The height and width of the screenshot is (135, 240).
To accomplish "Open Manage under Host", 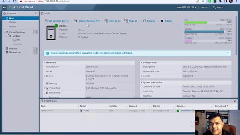I will point(12,22).
